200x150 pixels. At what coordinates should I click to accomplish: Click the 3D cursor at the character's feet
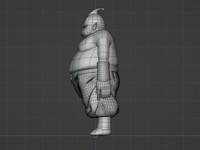pyautogui.click(x=95, y=136)
